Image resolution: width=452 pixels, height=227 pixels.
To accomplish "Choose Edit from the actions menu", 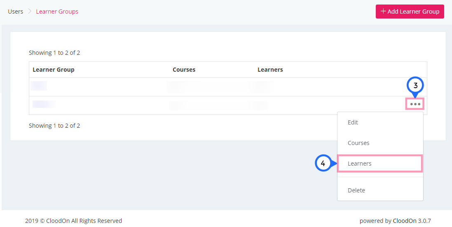I will click(380, 122).
